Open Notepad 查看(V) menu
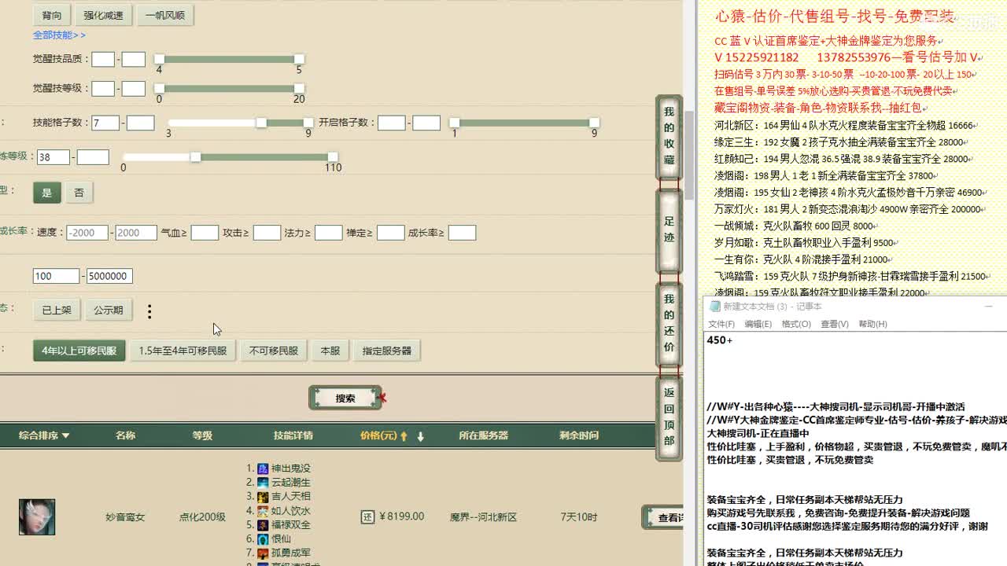Viewport: 1007px width, 566px height. pos(835,324)
